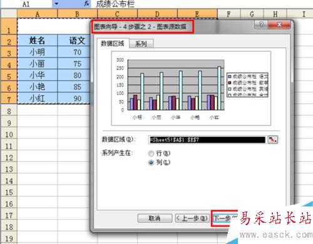Click the cell containing 小明

point(38,52)
